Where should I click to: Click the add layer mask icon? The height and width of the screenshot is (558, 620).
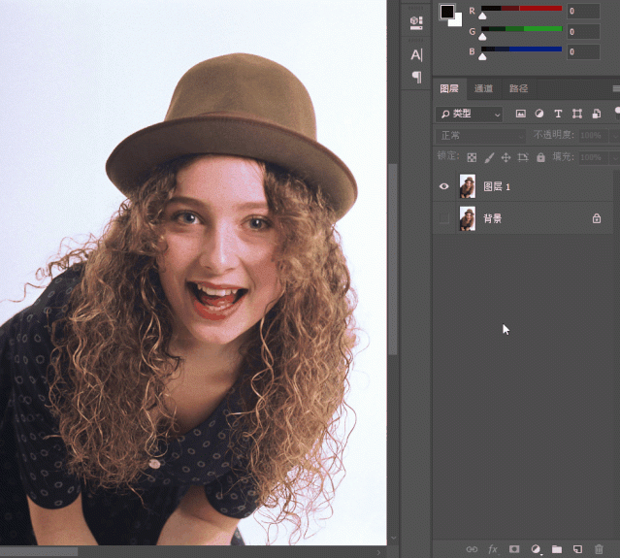(x=513, y=549)
